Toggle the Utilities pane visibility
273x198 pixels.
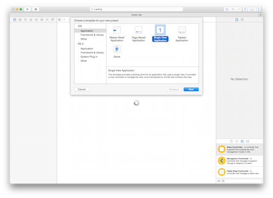tap(258, 9)
